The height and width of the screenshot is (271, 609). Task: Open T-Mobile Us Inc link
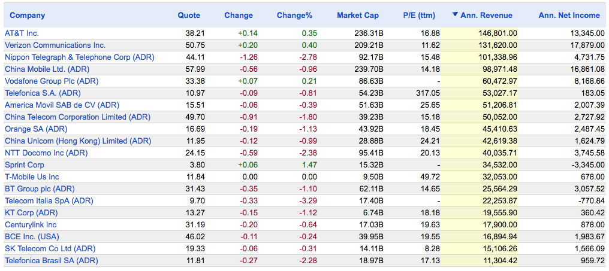pos(32,177)
